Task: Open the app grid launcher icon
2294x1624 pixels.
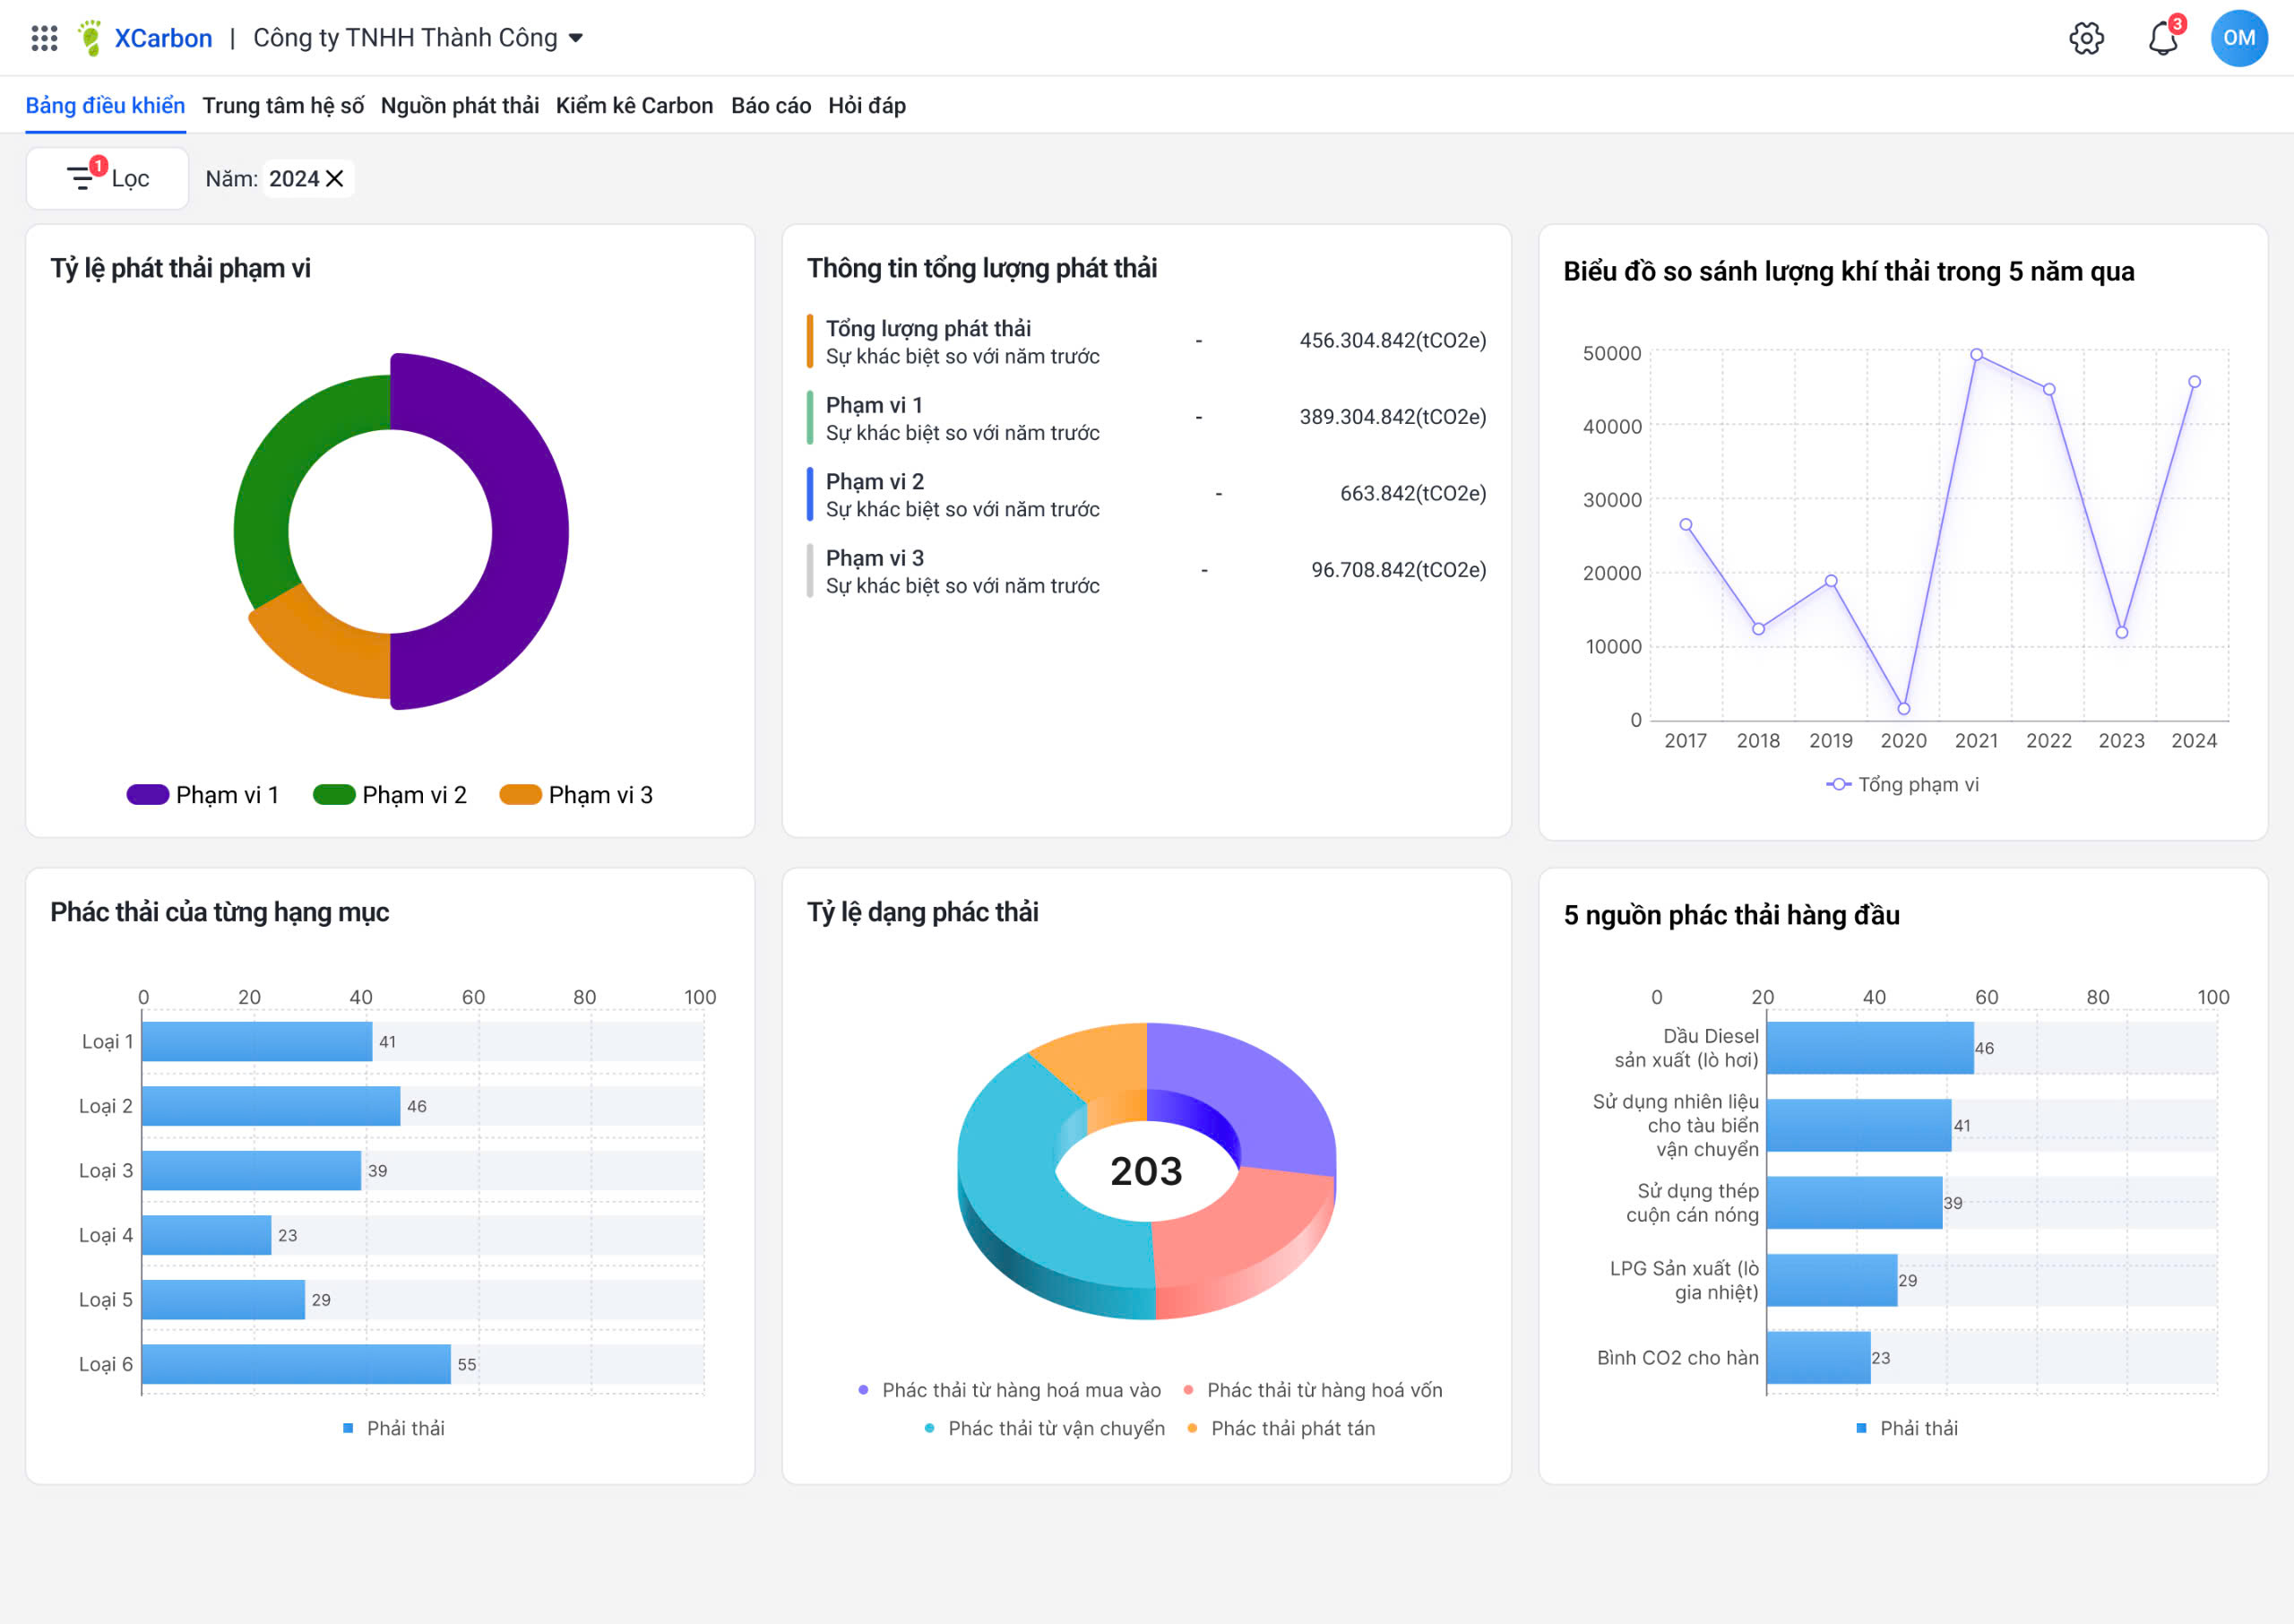Action: [x=44, y=38]
